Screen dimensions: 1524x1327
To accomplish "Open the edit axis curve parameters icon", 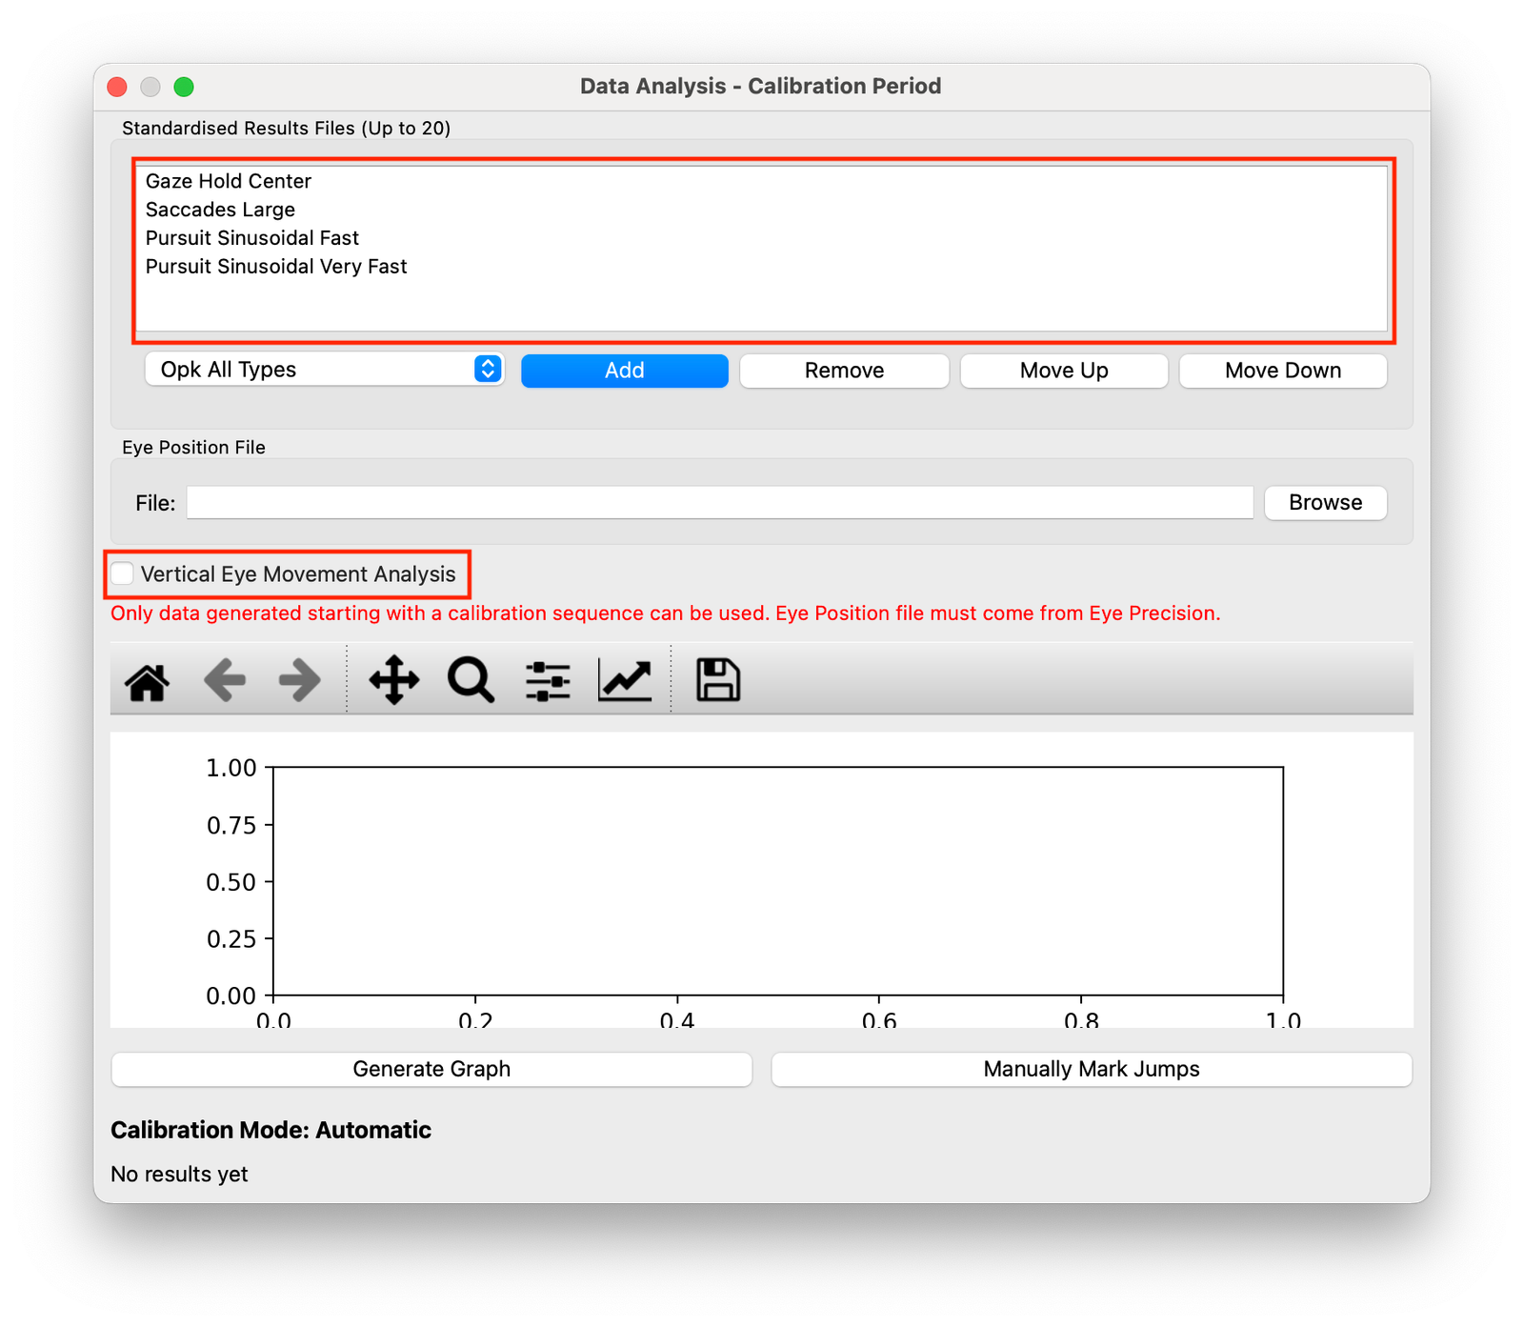I will [625, 681].
